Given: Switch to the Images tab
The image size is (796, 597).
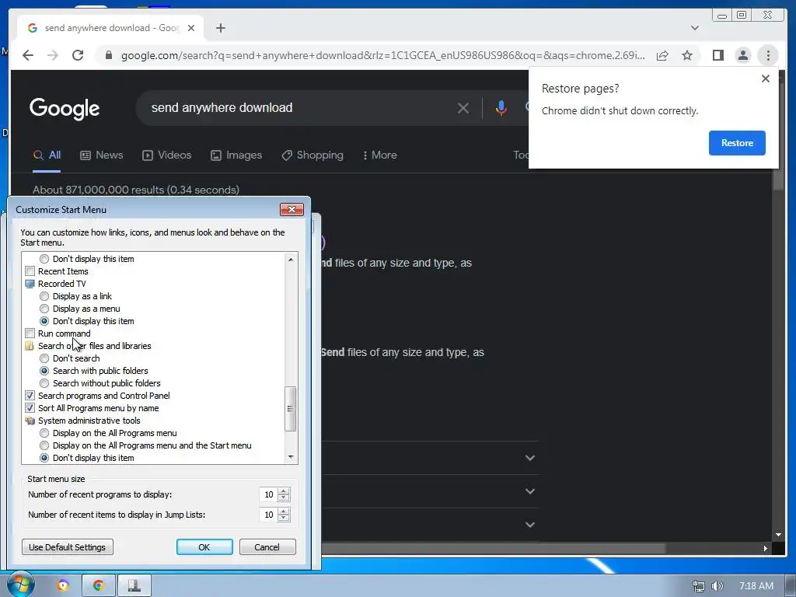Looking at the screenshot, I should point(236,155).
